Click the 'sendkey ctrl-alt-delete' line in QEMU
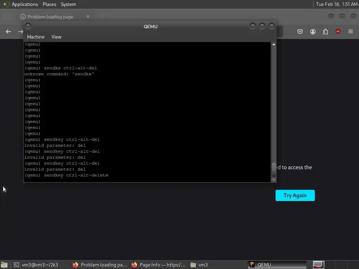359x269 pixels. pos(66,175)
